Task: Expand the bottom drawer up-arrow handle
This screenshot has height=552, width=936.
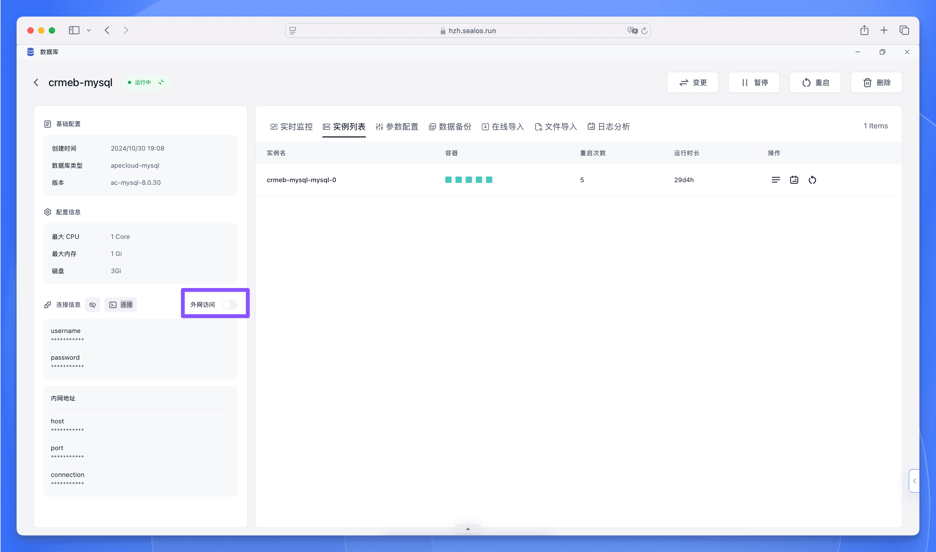Action: [468, 529]
